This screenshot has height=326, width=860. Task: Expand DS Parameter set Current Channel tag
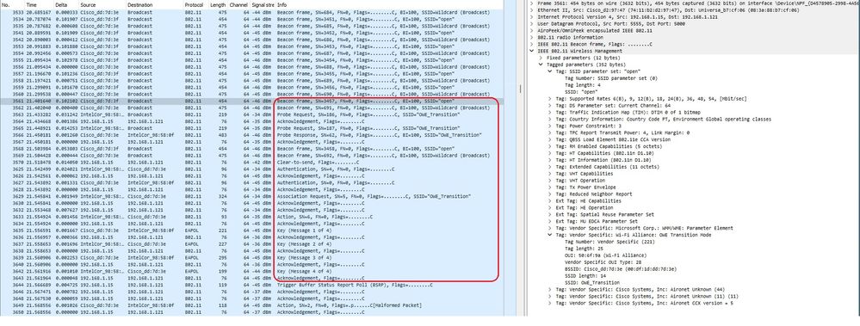(x=550, y=105)
